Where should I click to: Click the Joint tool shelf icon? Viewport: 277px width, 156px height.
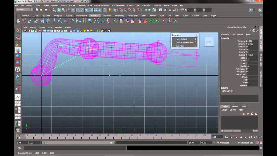tap(60, 21)
